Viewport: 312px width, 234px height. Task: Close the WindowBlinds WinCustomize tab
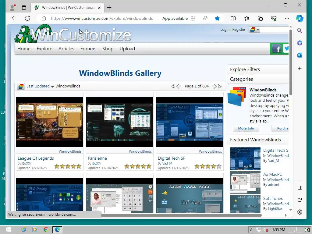pyautogui.click(x=99, y=8)
